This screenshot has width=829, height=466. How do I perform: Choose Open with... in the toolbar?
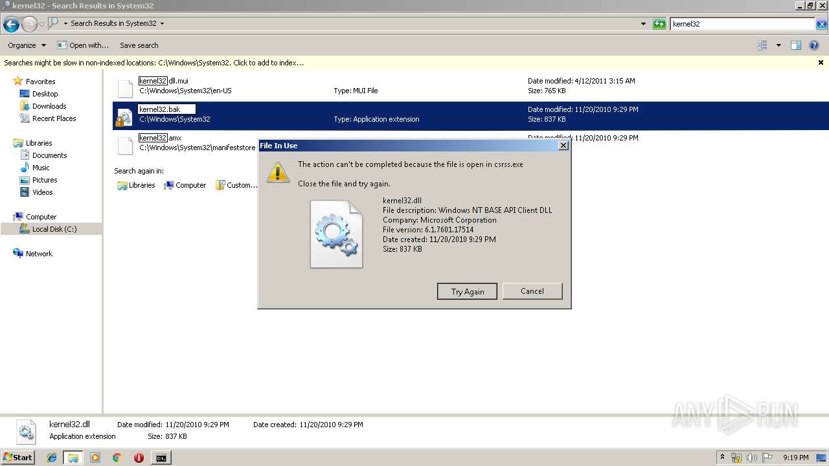[x=83, y=45]
